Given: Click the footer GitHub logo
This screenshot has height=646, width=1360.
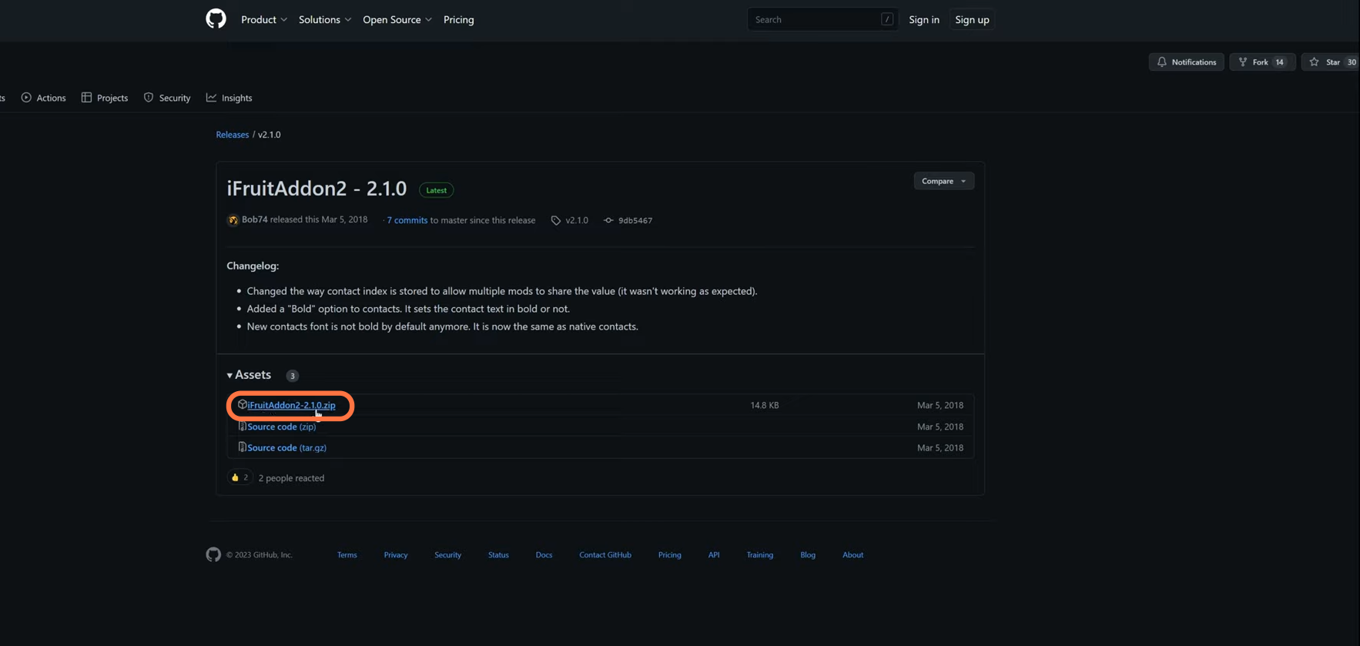Looking at the screenshot, I should 213,554.
